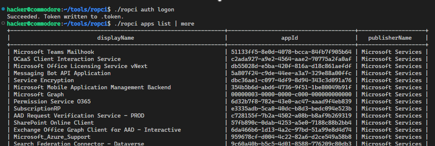Select the appId for Microsoft Graph
435x146 pixels.
pos(291,94)
